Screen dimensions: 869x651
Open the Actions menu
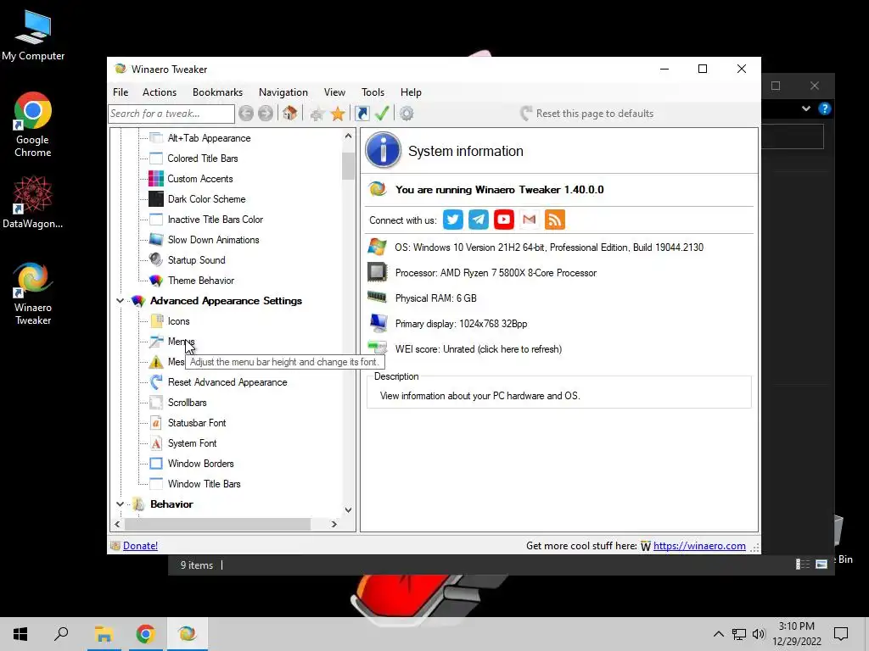159,92
